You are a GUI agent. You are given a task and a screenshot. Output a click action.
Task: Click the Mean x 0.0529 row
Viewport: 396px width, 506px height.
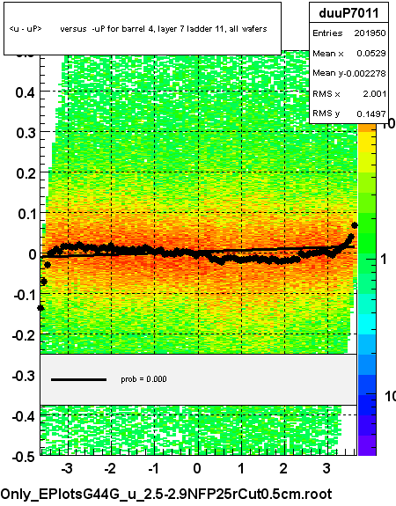click(x=348, y=54)
